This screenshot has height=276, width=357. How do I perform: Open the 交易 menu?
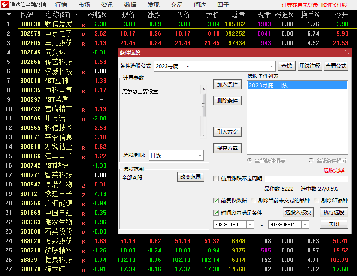pos(177,5)
